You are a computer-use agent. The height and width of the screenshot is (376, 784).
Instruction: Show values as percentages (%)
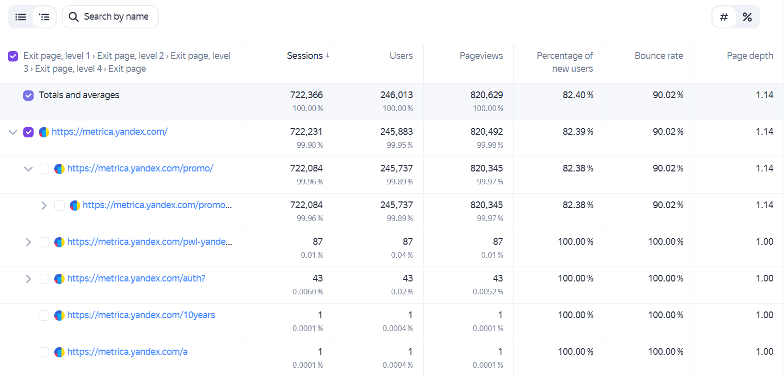tap(747, 17)
